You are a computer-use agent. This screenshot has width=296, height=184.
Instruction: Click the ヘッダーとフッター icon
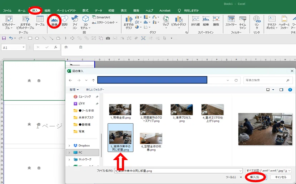(284, 19)
